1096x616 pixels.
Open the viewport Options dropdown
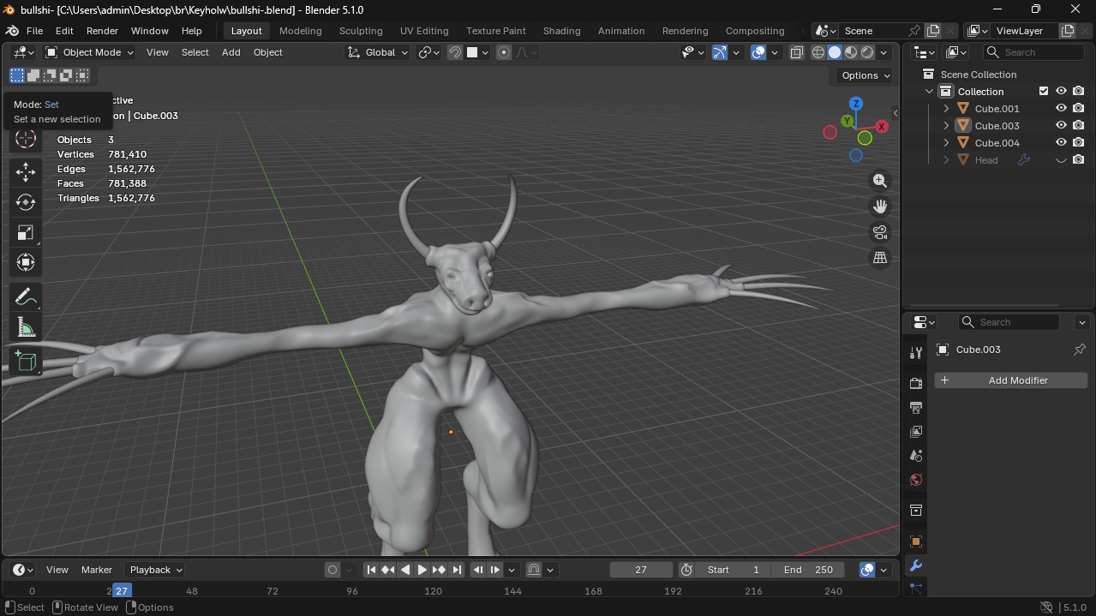point(865,75)
